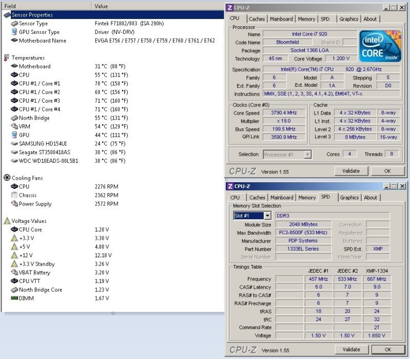This screenshot has height=359, width=410.
Task: Click the CPU #1 / Core #3 icon
Action: pos(14,101)
